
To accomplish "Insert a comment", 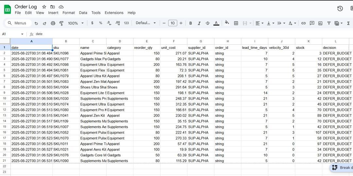I will (312, 23).
